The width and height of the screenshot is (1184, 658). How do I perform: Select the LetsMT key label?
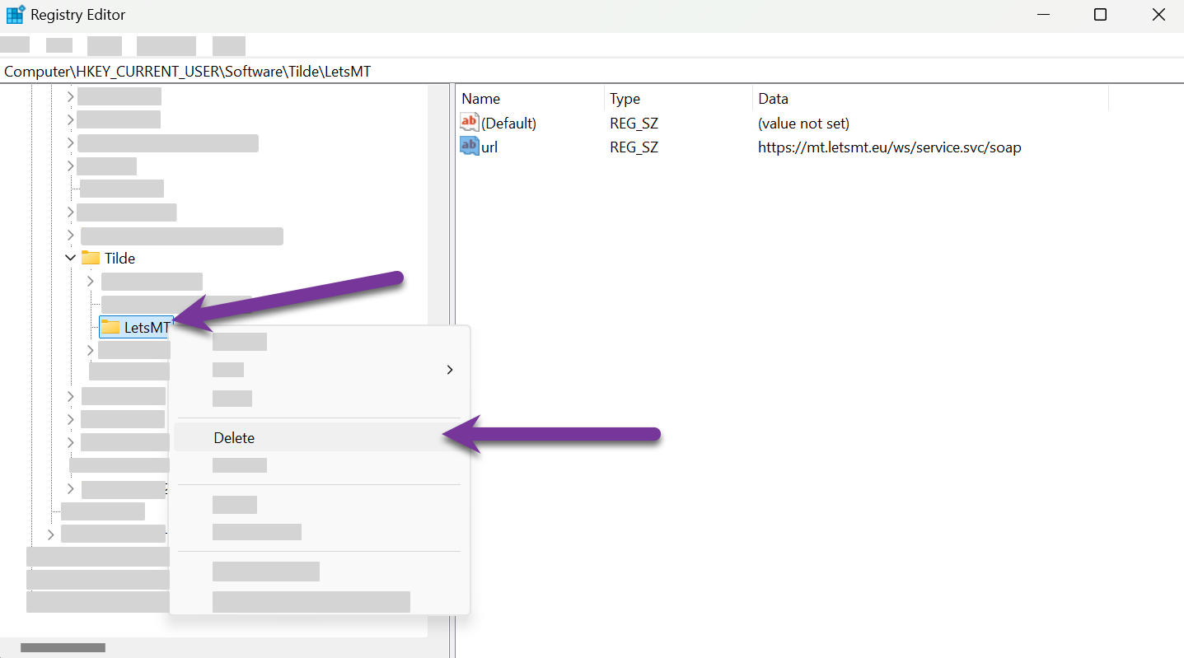tap(147, 327)
